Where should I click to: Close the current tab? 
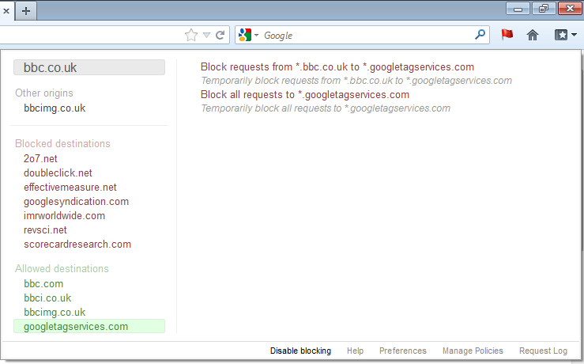click(6, 11)
